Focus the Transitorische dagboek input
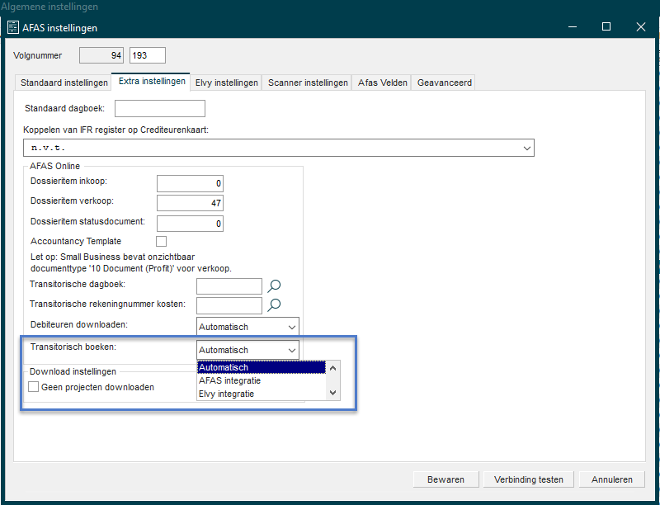Image resolution: width=660 pixels, height=505 pixels. tap(229, 286)
